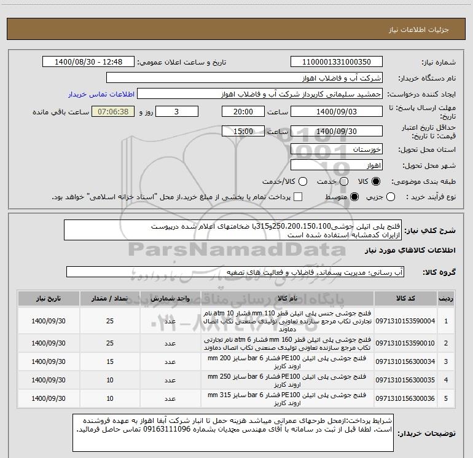Click the تعداد / مقدار column header
Viewport: 473px width, 458px height.
[110, 299]
